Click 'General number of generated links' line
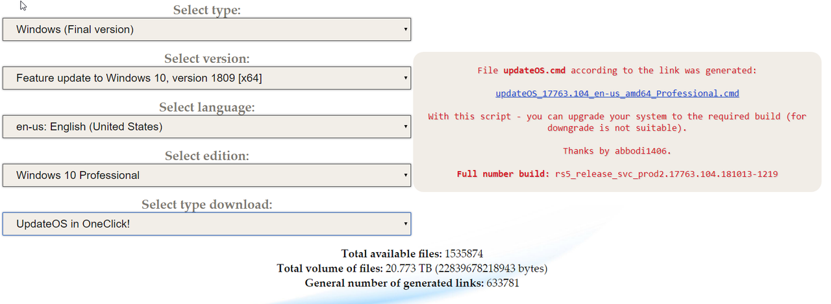The image size is (831, 304). (x=412, y=283)
